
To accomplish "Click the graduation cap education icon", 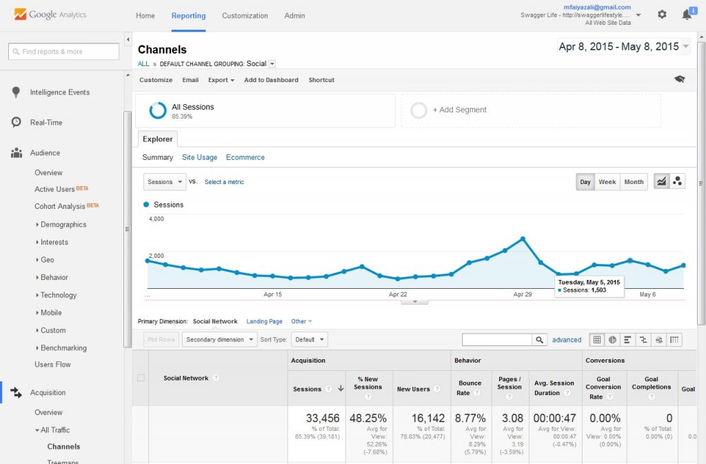I will coord(679,79).
